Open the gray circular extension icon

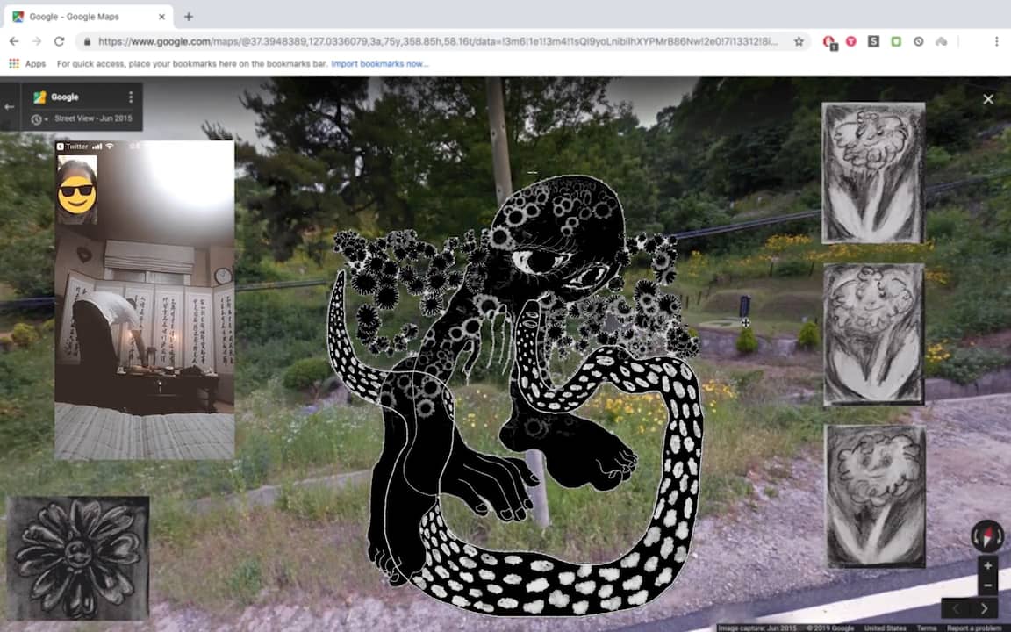point(919,41)
